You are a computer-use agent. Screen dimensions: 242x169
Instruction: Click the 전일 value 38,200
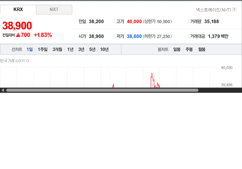point(96,21)
